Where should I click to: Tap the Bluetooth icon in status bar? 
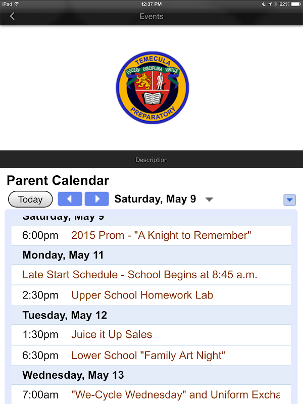coord(275,4)
